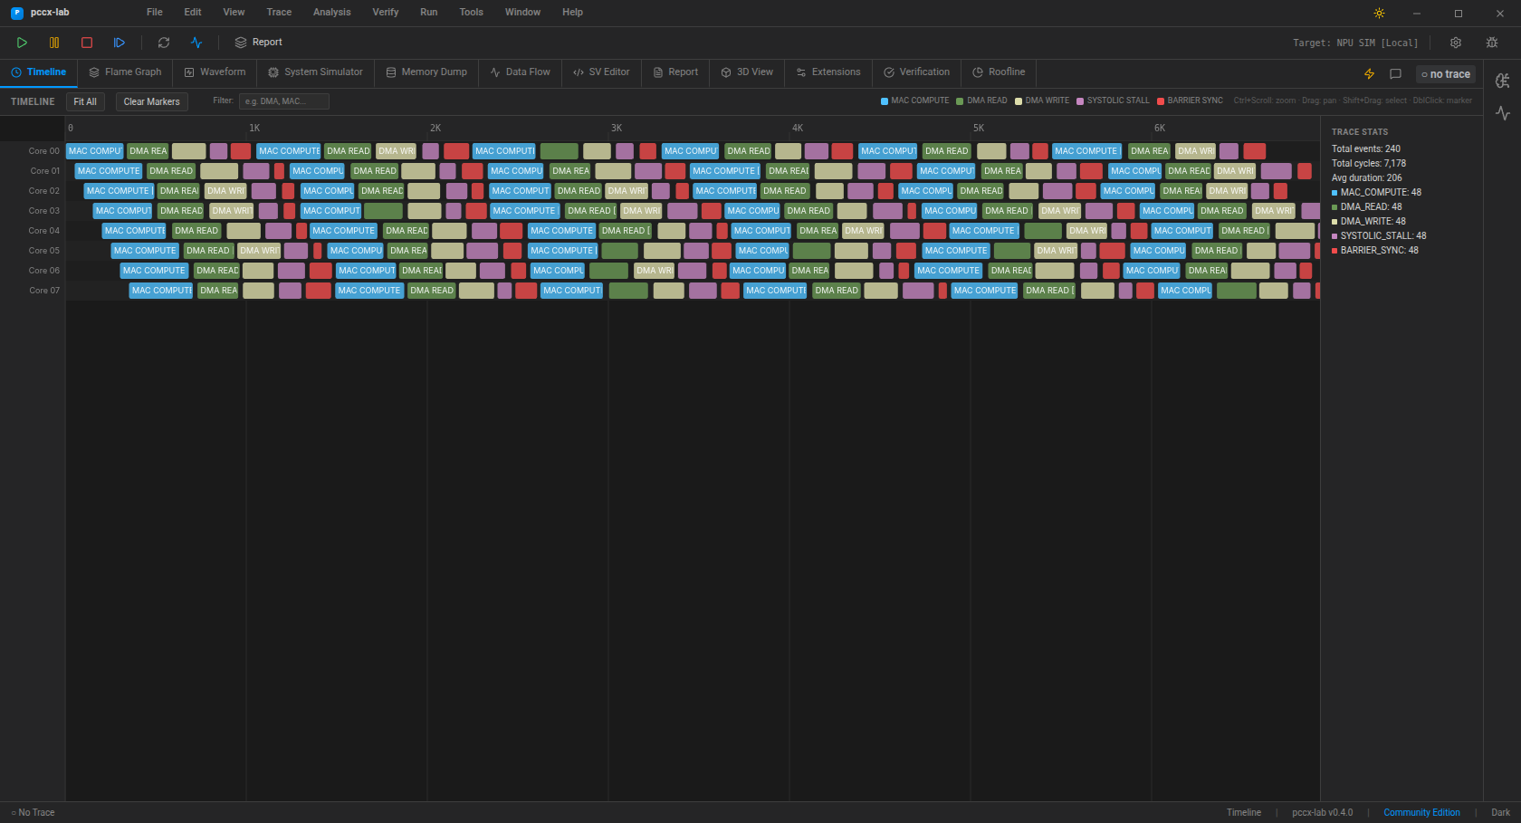
Task: Click the yellow lightning bolt icon
Action: tap(1369, 74)
